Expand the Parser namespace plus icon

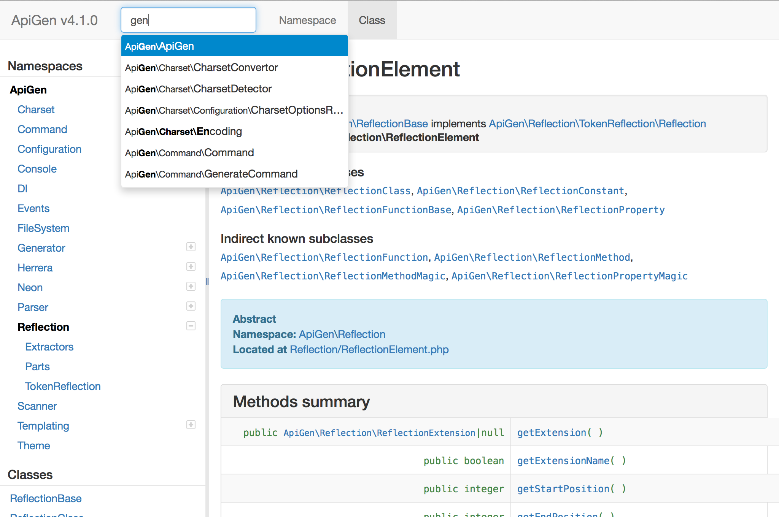(x=191, y=306)
